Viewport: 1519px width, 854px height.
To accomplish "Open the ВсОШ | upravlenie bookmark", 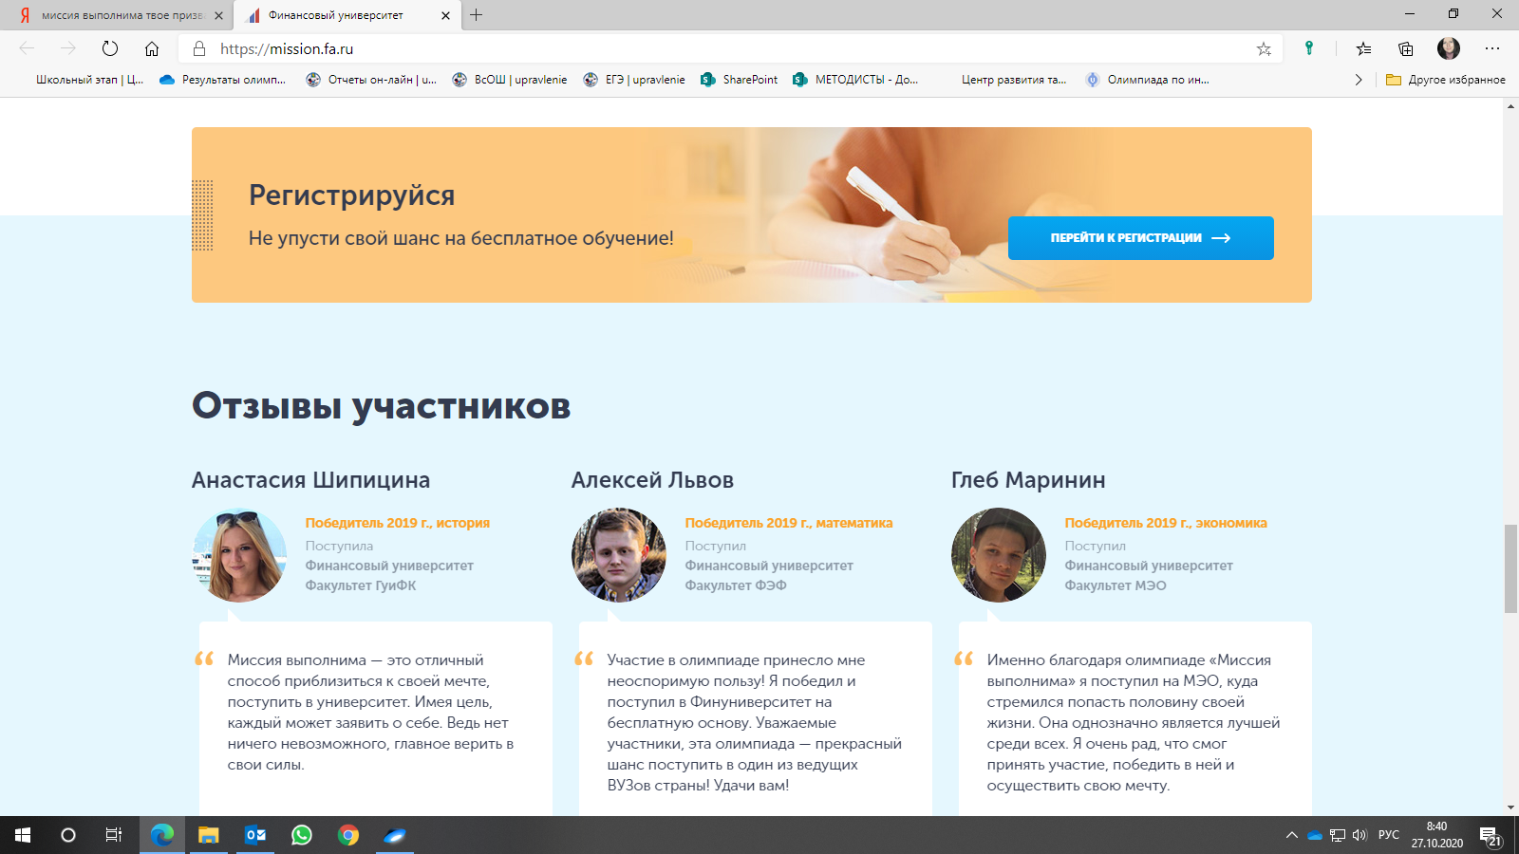I will click(x=510, y=80).
